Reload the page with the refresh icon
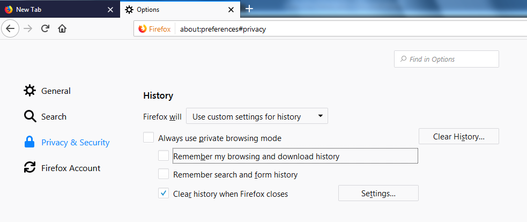 (x=46, y=28)
